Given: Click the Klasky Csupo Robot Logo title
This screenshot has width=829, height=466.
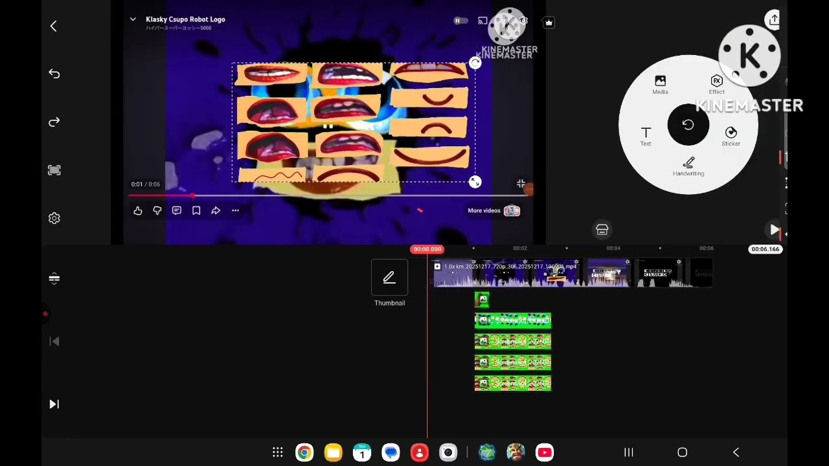Looking at the screenshot, I should coord(185,19).
